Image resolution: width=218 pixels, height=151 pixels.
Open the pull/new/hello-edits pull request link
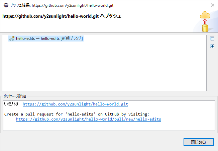point(88,119)
